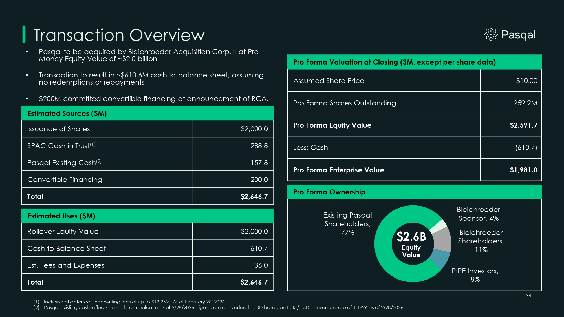
Task: Select the light Bleichroeder Sponsor donut slice
Action: pyautogui.click(x=439, y=226)
